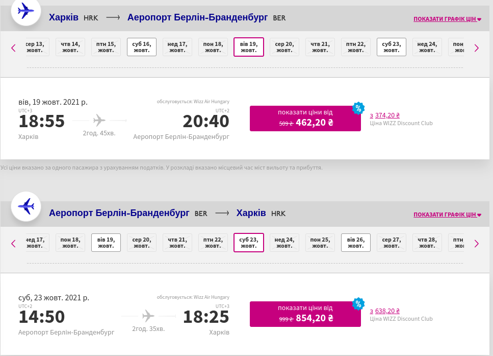Click discount percent badge on 854,20 price
The image size is (493, 356).
tap(358, 303)
